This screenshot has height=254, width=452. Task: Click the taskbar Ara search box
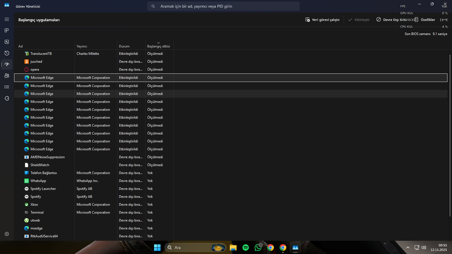point(195,248)
